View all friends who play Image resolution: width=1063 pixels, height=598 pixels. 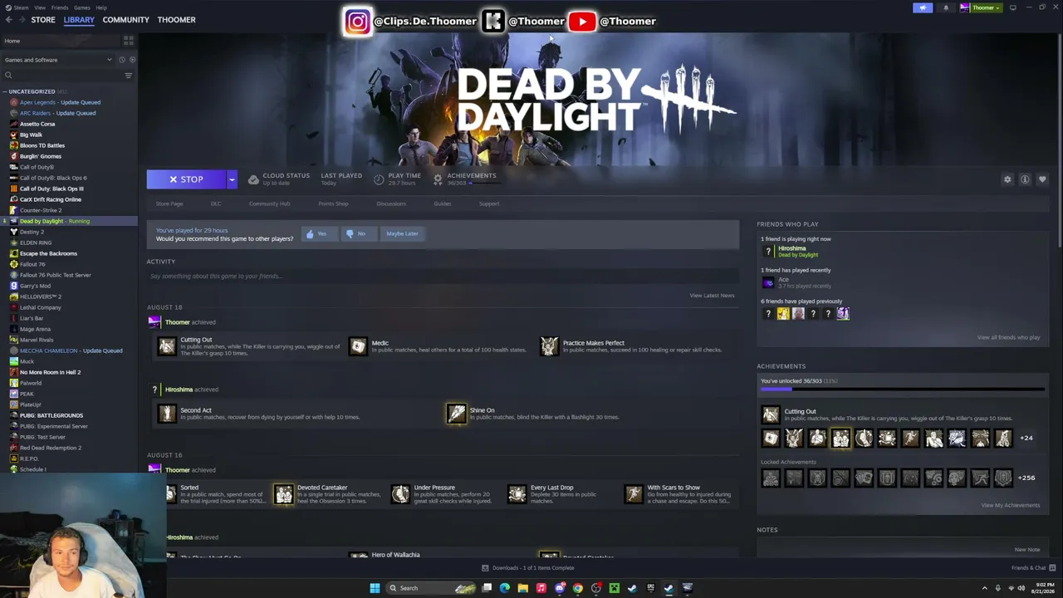[1008, 337]
